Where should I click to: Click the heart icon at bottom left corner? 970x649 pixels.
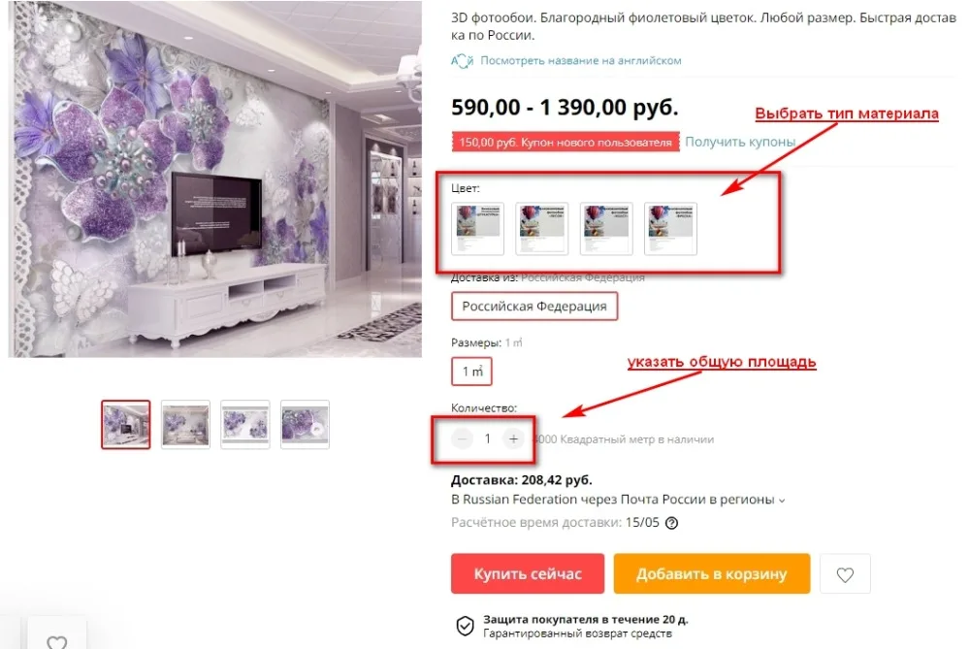57,642
